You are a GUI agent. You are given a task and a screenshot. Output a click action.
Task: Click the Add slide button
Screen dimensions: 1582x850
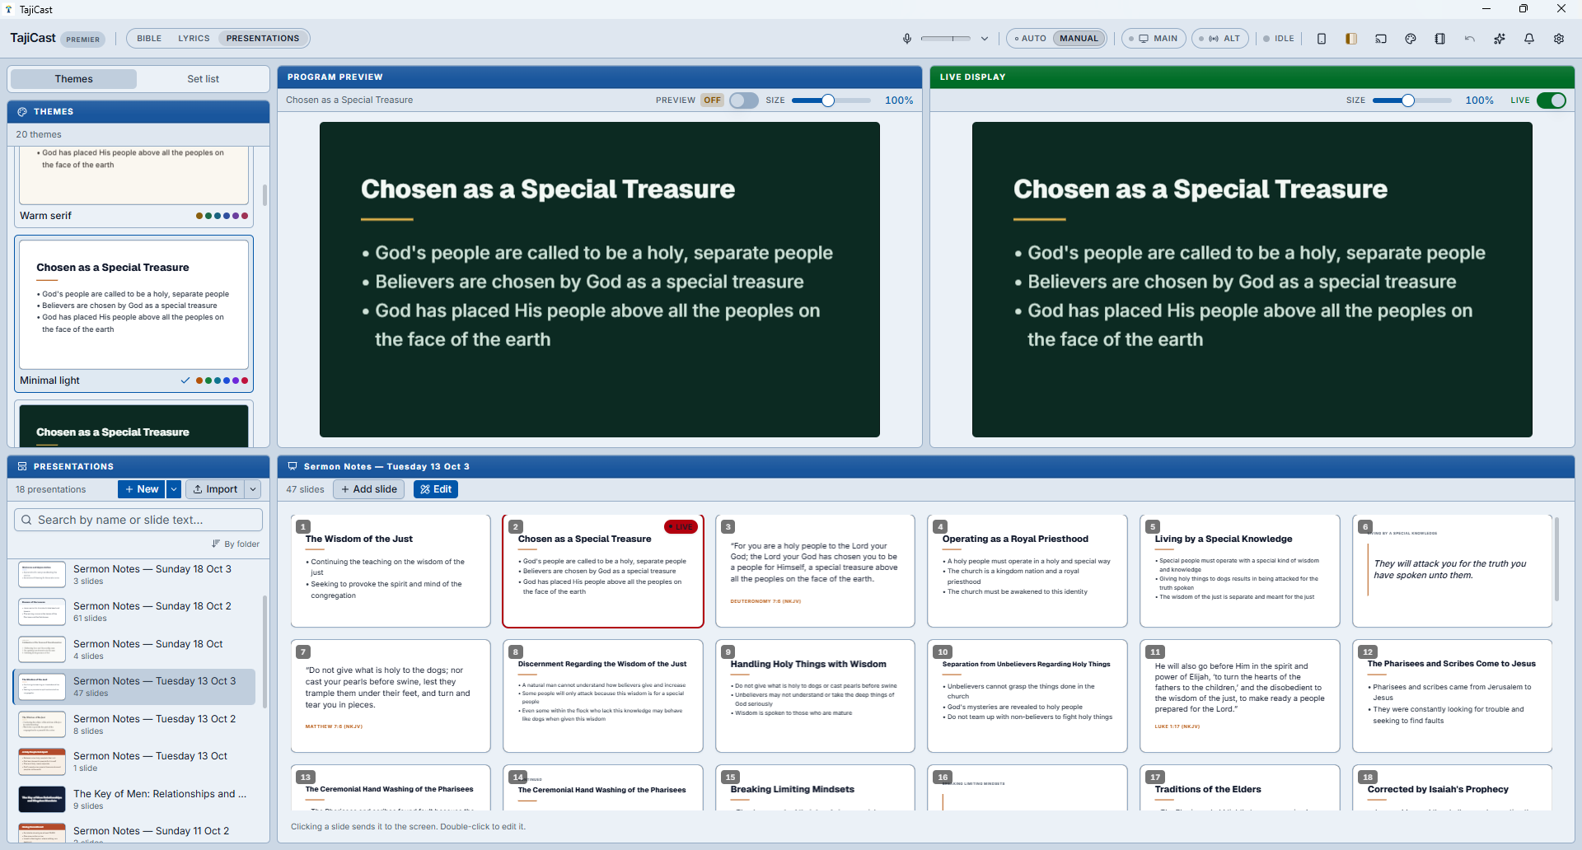(369, 489)
